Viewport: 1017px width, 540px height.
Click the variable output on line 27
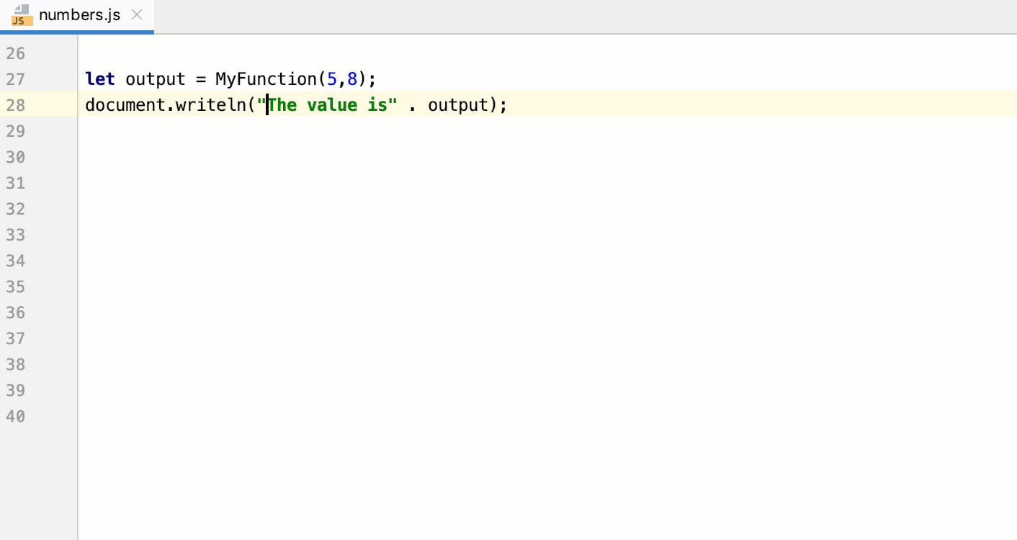(155, 79)
